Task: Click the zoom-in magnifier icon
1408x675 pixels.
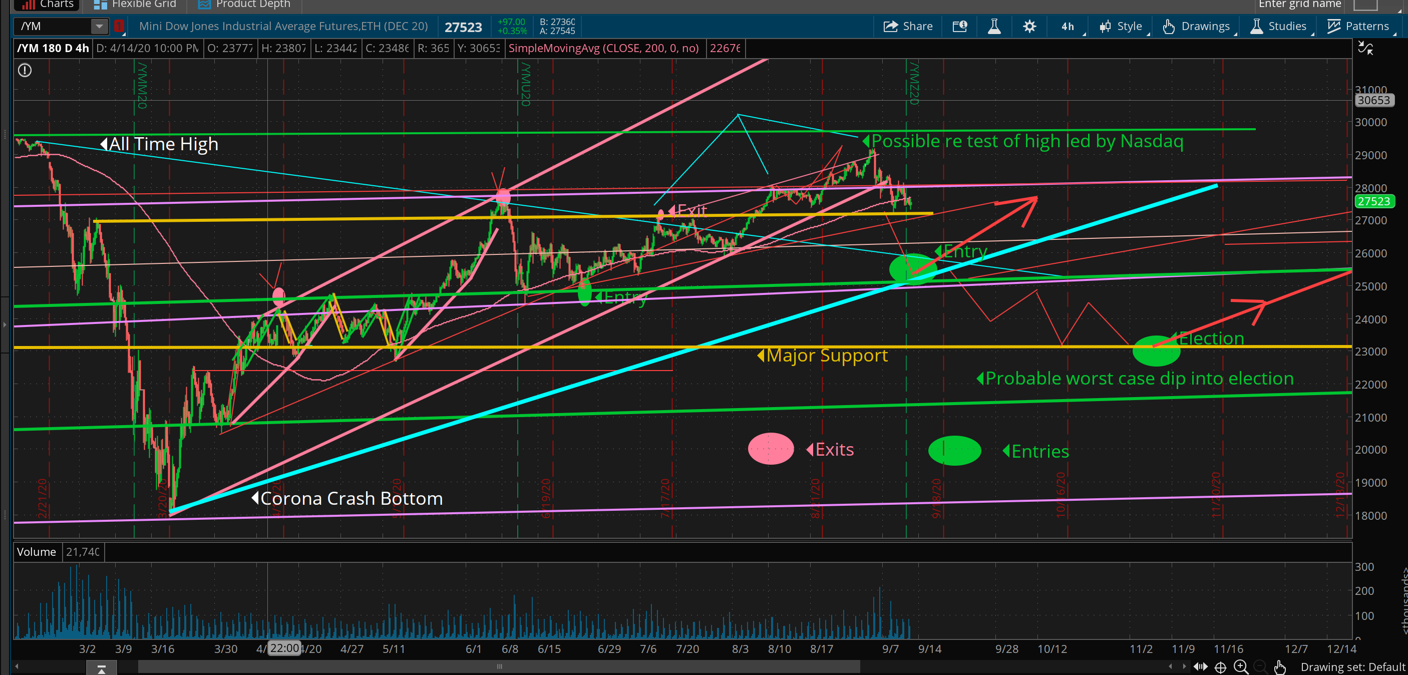Action: click(x=1241, y=667)
